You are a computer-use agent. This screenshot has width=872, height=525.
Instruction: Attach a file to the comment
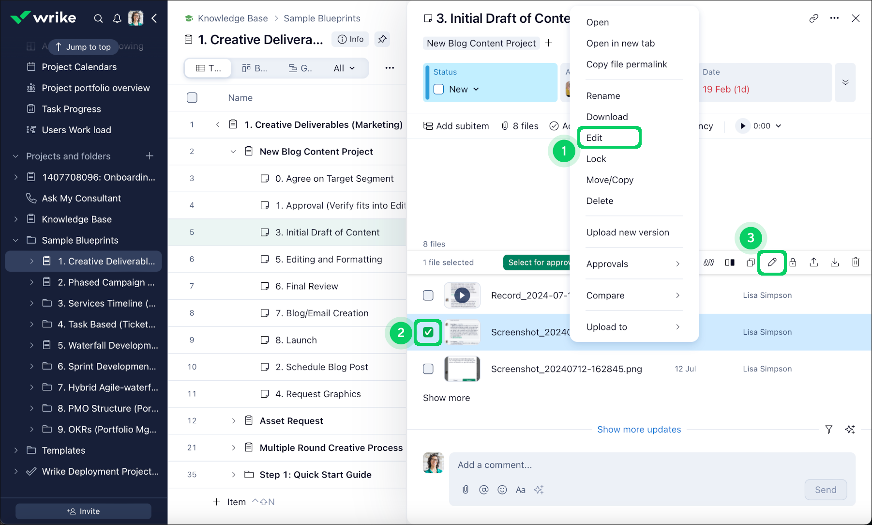tap(466, 490)
